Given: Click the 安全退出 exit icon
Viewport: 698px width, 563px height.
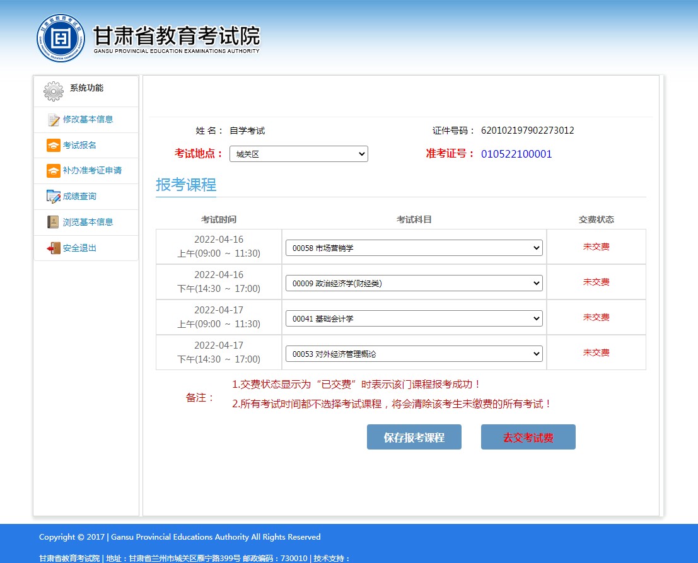Looking at the screenshot, I should [53, 248].
